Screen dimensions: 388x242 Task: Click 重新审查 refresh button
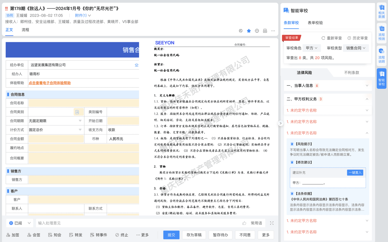[332, 38]
